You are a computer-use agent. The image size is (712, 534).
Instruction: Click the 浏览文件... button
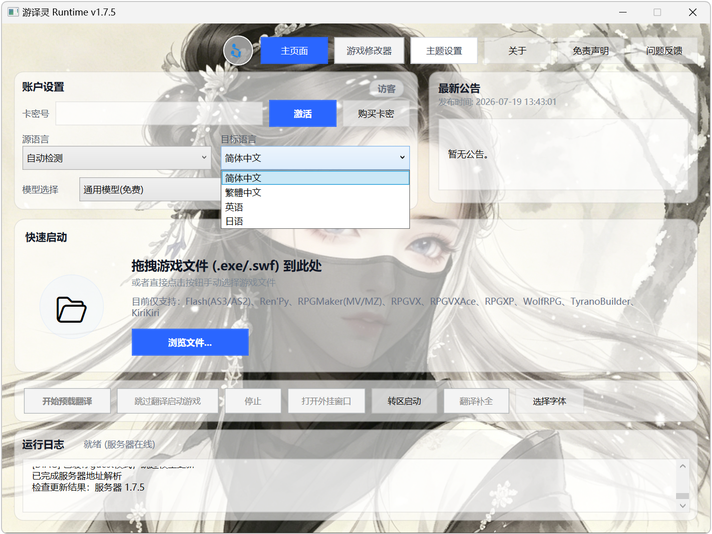pos(190,342)
